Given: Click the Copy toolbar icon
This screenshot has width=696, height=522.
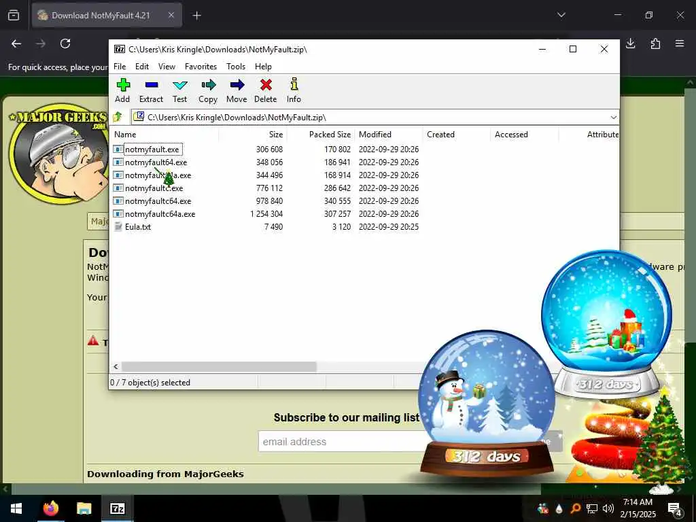Looking at the screenshot, I should [208, 91].
